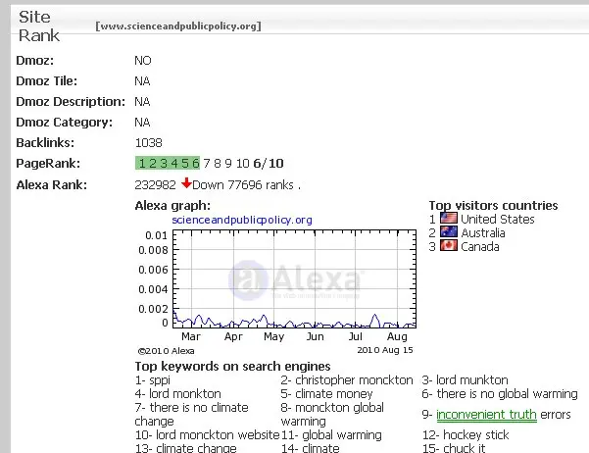Select the keyword lord monckton website
589x453 pixels.
pyautogui.click(x=218, y=435)
